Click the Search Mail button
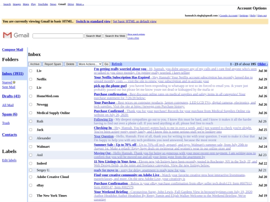Image resolution: width=270 pixels, height=202 pixels. [93, 36]
